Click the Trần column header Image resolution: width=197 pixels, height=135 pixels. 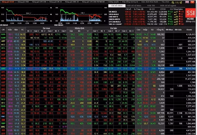(x=10, y=30)
